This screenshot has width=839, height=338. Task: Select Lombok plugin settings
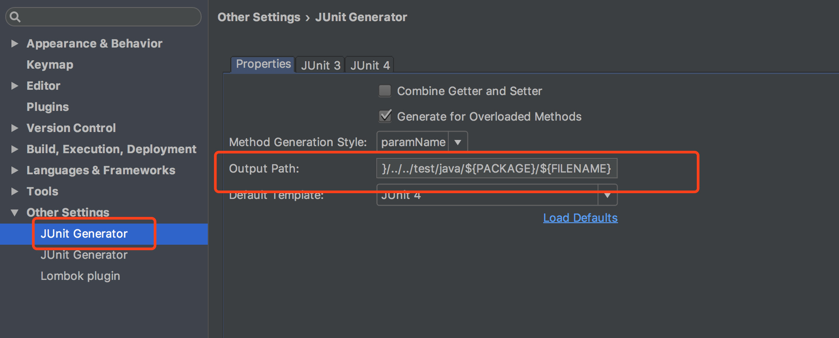80,276
